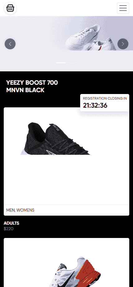Screen dimensions: 133x287
Task: Click empty white area of first product card
Action: click(66, 179)
